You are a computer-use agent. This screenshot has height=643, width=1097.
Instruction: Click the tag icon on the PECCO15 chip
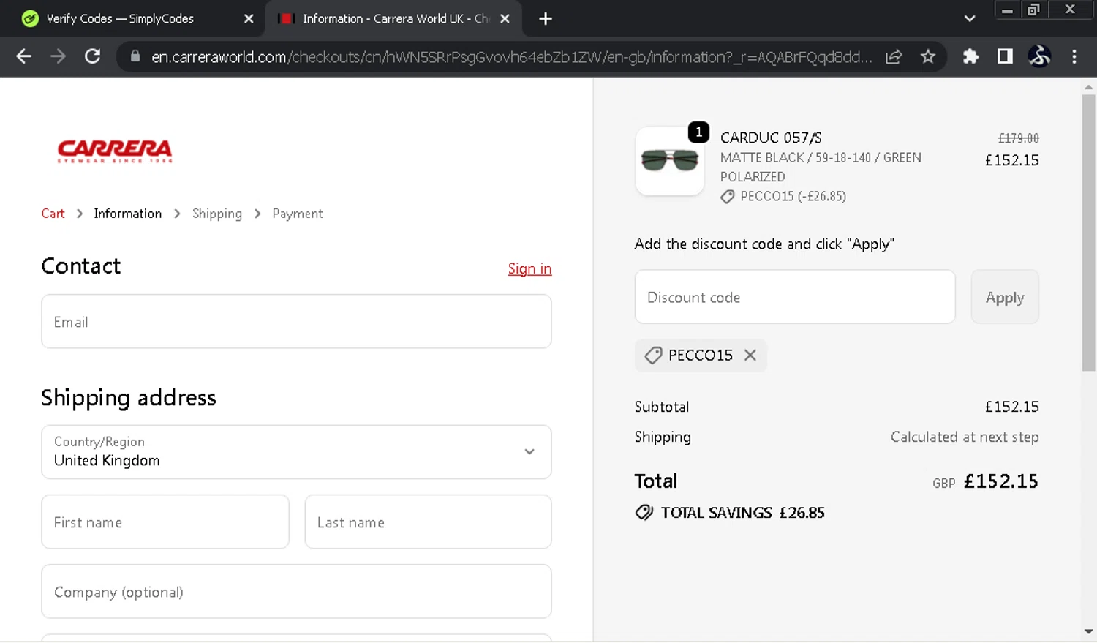pyautogui.click(x=652, y=356)
